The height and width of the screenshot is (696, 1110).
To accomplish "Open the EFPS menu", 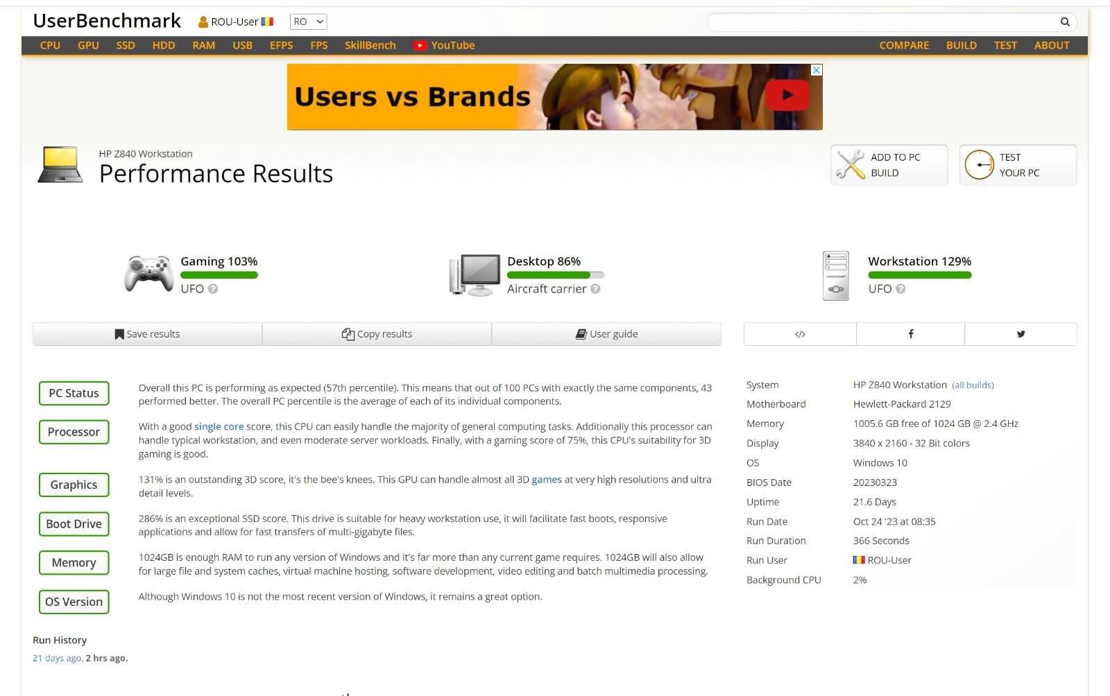I will click(282, 46).
